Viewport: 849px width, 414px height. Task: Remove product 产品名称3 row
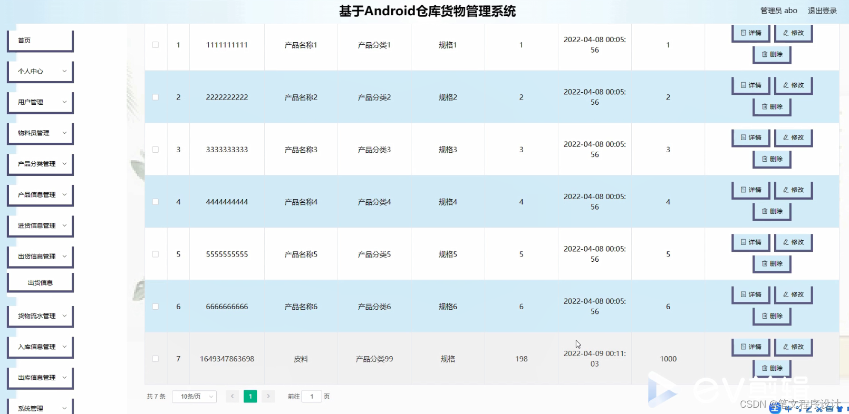point(772,159)
